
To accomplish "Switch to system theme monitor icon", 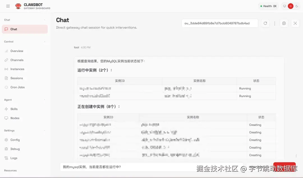I will (x=284, y=6).
